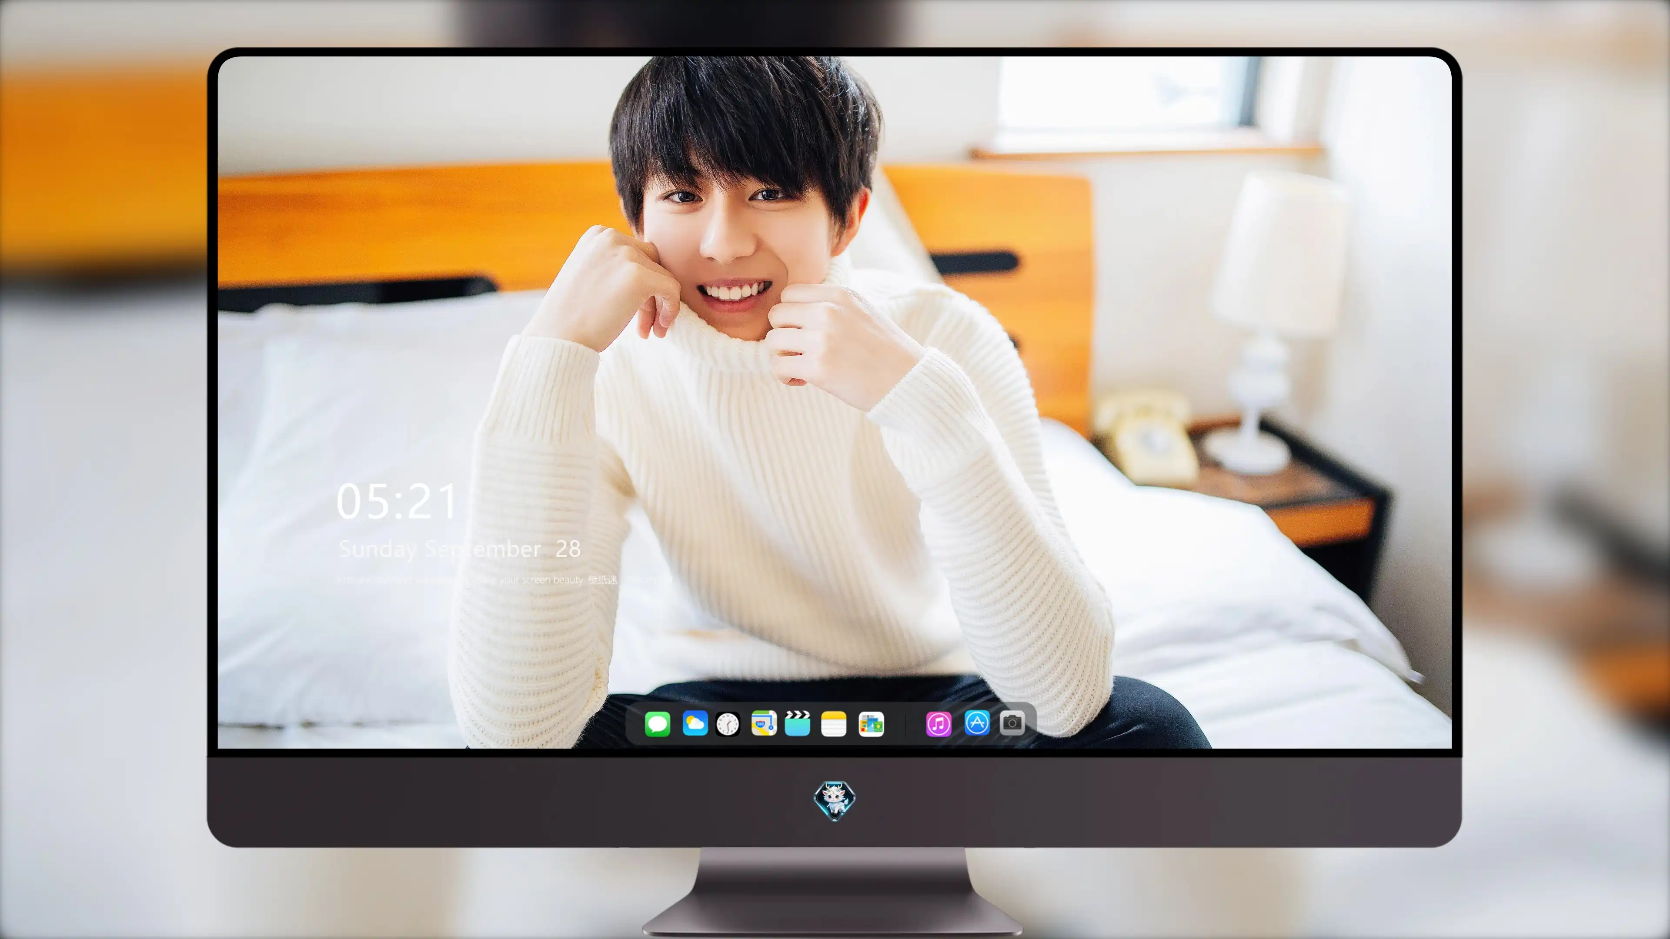This screenshot has width=1670, height=939.
Task: Launch Maps from the dock
Action: point(764,723)
